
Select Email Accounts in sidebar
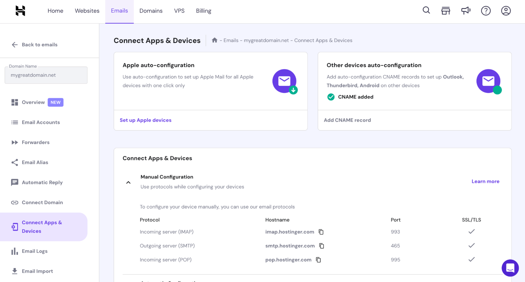coord(41,122)
